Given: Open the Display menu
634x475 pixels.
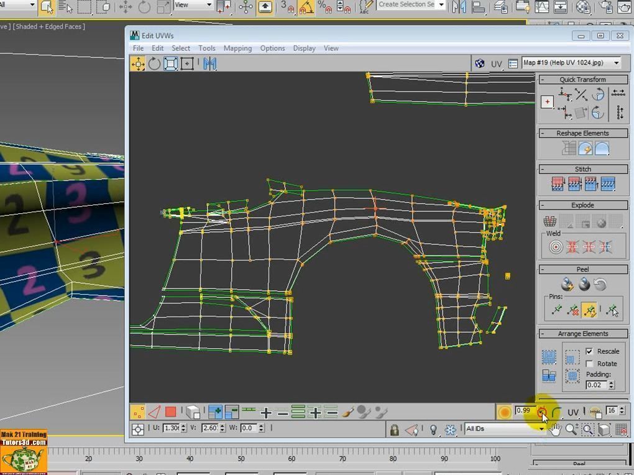Looking at the screenshot, I should (304, 48).
